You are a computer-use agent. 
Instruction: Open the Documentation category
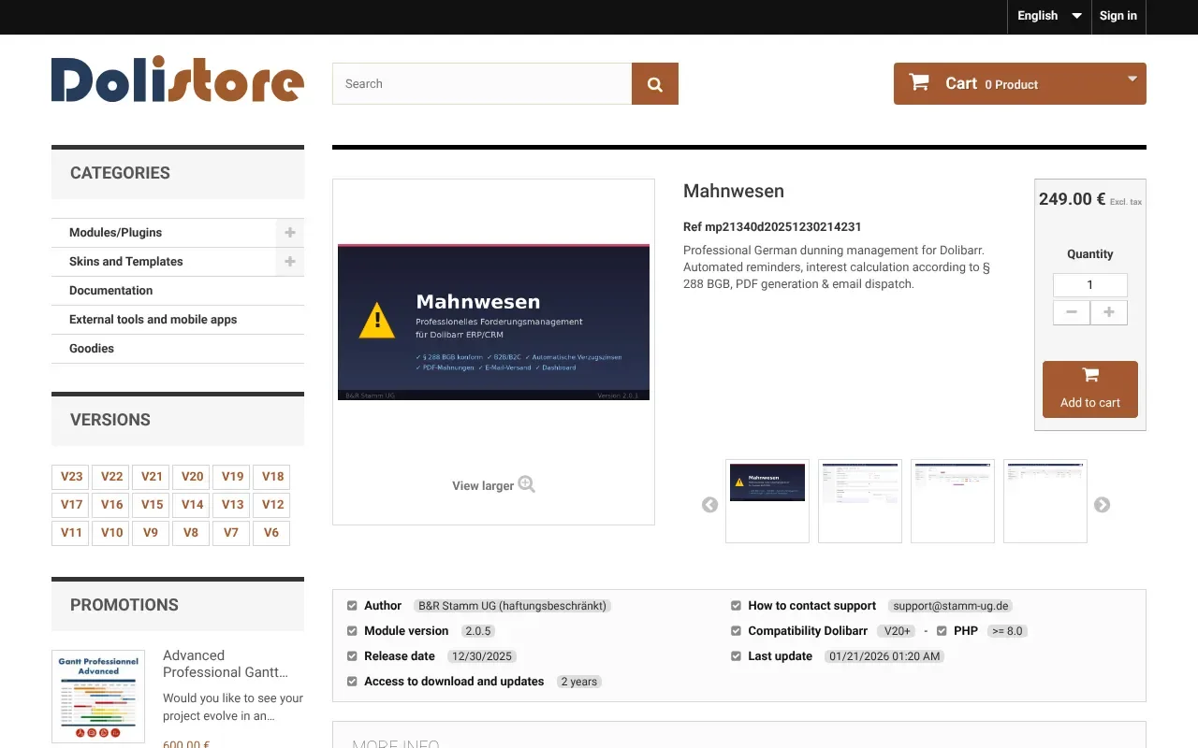(110, 291)
